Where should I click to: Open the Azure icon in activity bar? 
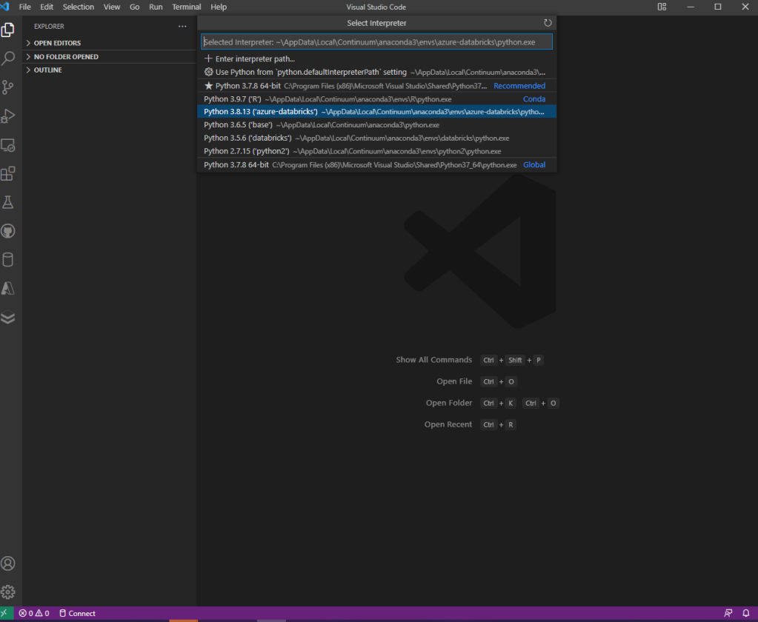pos(8,289)
